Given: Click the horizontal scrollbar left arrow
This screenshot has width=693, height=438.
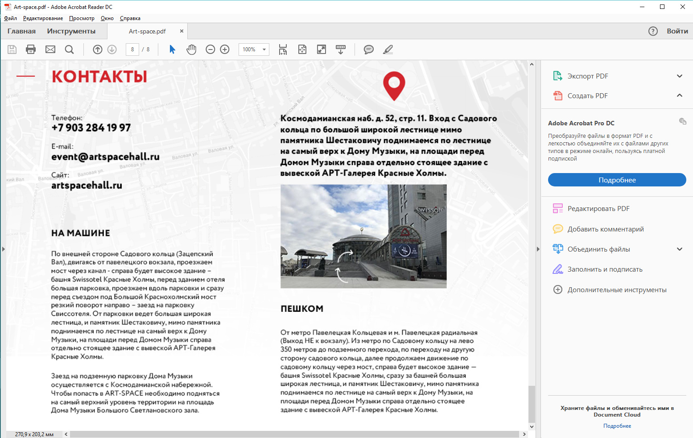Looking at the screenshot, I should tap(66, 434).
